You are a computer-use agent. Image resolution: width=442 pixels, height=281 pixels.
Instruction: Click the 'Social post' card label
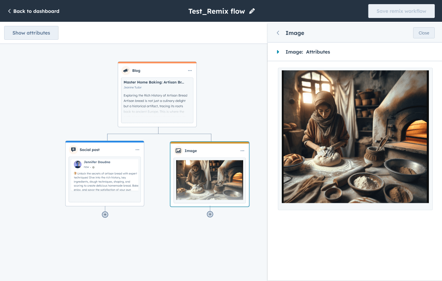(90, 150)
